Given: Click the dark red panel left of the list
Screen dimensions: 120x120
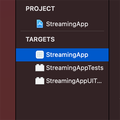Looking at the screenshot, I should coord(7,60).
